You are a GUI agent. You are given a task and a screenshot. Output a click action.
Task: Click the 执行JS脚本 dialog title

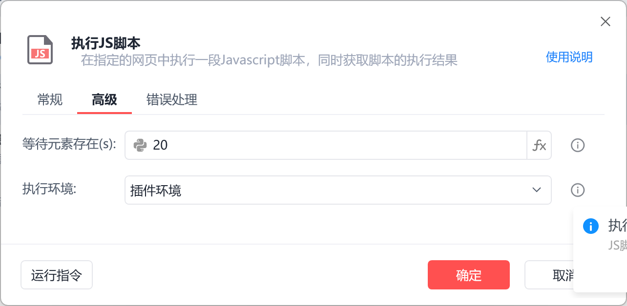pyautogui.click(x=106, y=43)
